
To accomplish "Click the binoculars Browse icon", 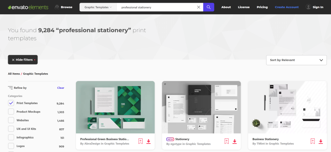I will pyautogui.click(x=57, y=7).
